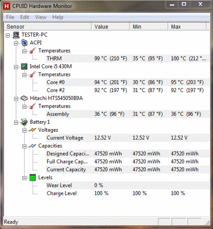Screen dimensions: 213x229
Task: Select the ACPI tree item
Action: [36, 43]
